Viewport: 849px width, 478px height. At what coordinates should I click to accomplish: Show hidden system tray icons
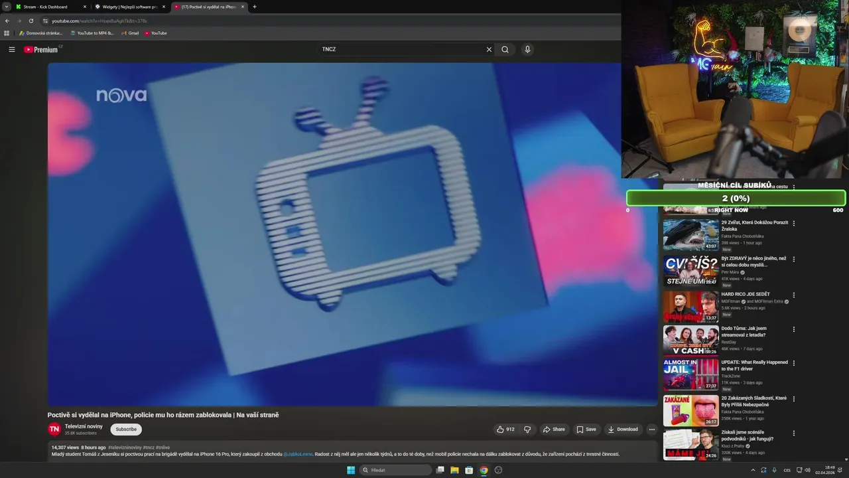click(753, 470)
